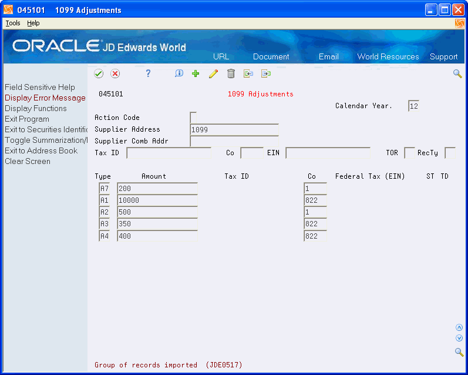Open the World Resources link
The height and width of the screenshot is (375, 468).
click(388, 57)
